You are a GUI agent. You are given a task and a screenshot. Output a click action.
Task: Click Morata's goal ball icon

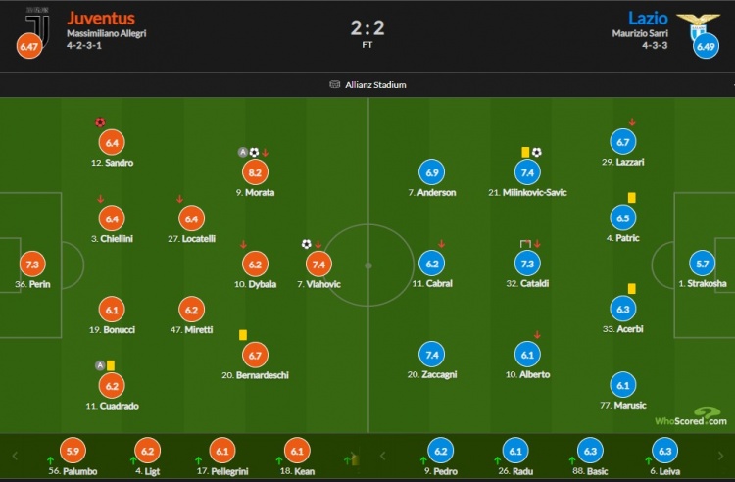tap(254, 152)
